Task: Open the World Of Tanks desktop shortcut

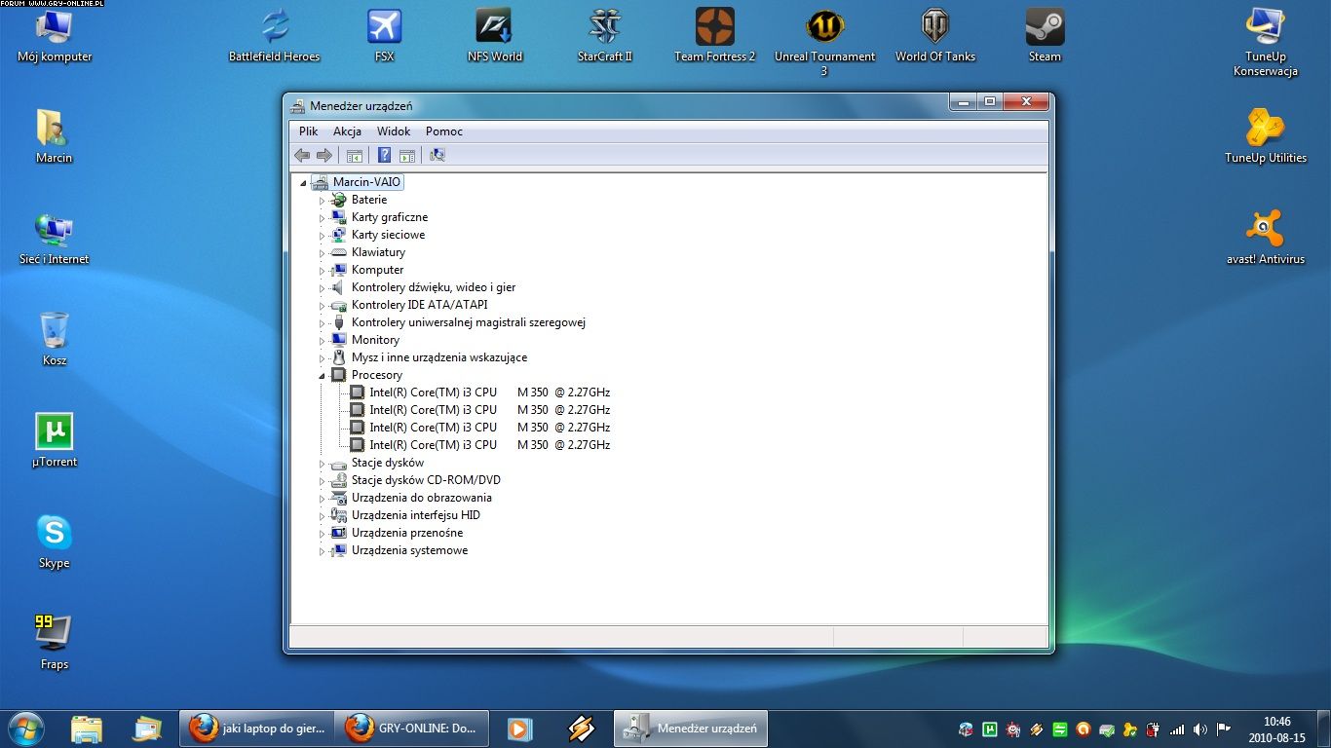Action: [x=935, y=36]
